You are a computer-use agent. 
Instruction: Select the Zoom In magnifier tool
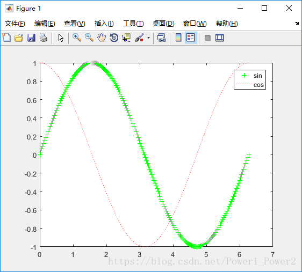click(x=77, y=38)
